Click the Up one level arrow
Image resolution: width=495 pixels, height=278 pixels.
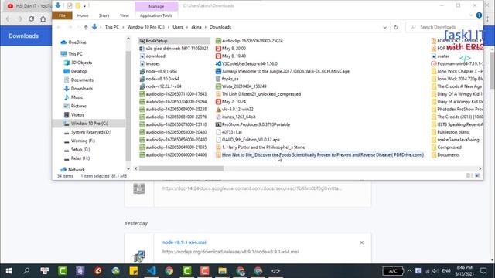pyautogui.click(x=86, y=27)
